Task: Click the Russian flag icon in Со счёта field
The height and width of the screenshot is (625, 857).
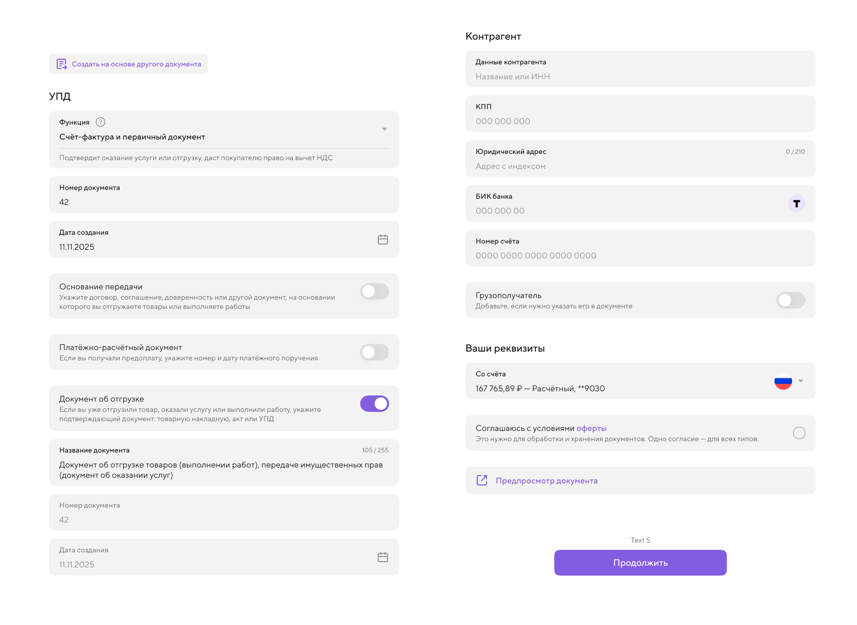Action: (x=783, y=381)
